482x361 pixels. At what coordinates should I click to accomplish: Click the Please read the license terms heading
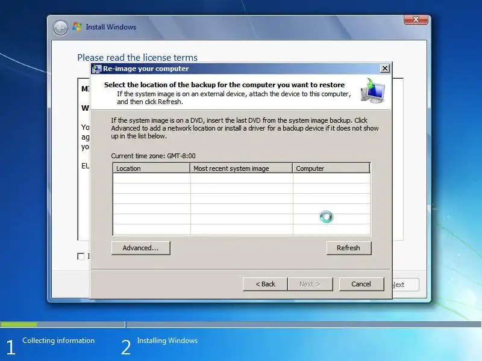(137, 57)
